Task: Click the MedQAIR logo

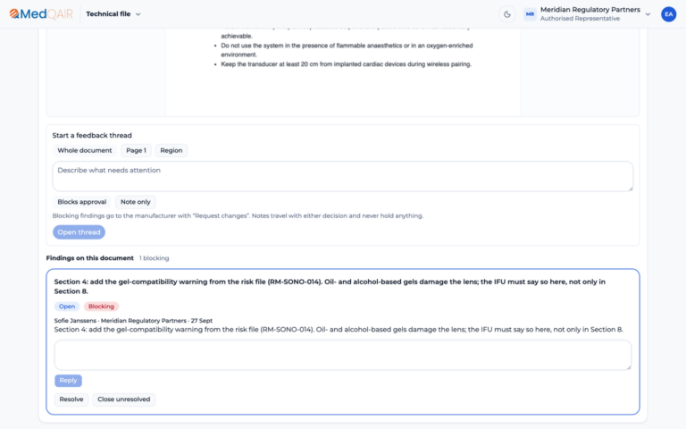Action: (41, 14)
